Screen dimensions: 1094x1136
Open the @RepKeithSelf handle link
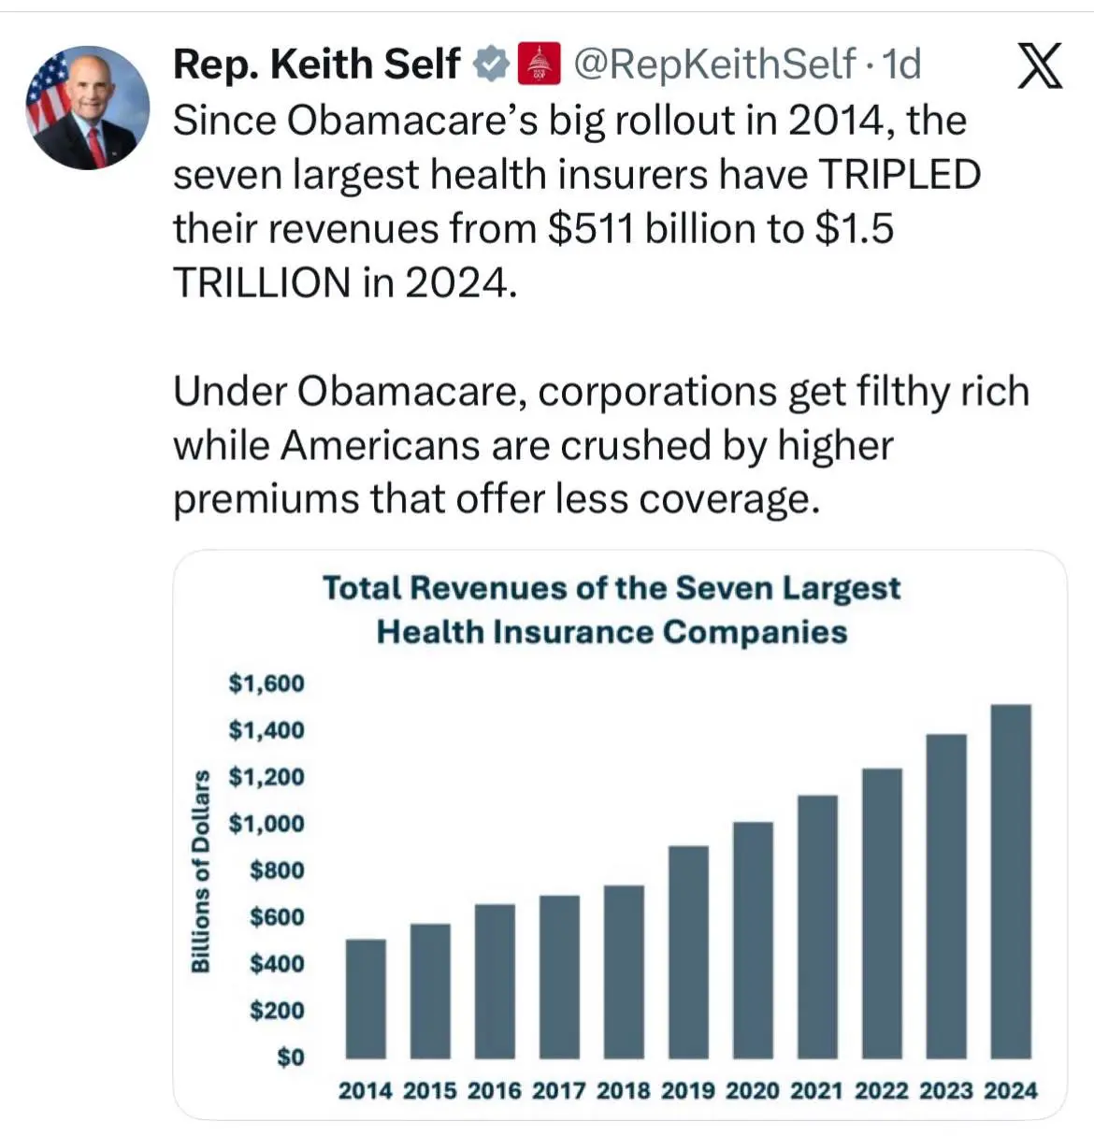click(713, 65)
